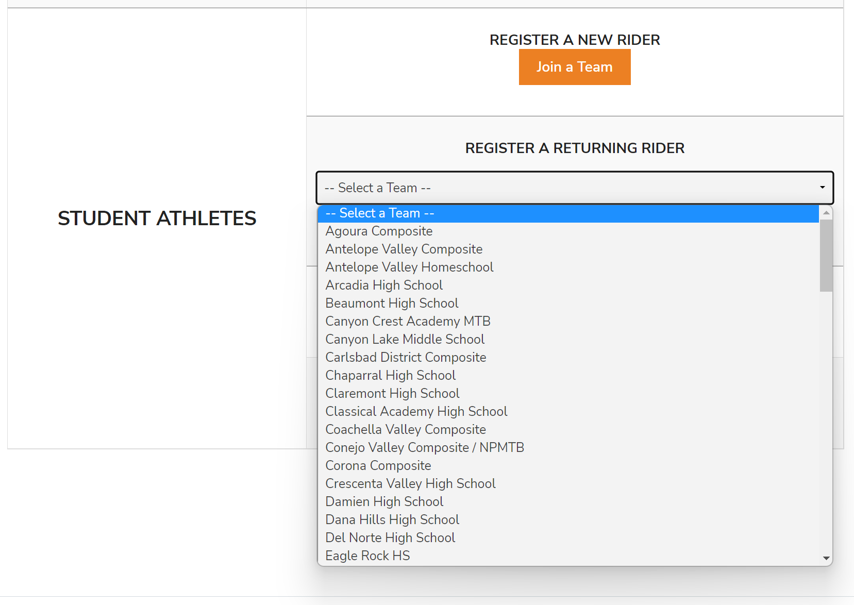Choose Crescenta Valley High School

[410, 484]
